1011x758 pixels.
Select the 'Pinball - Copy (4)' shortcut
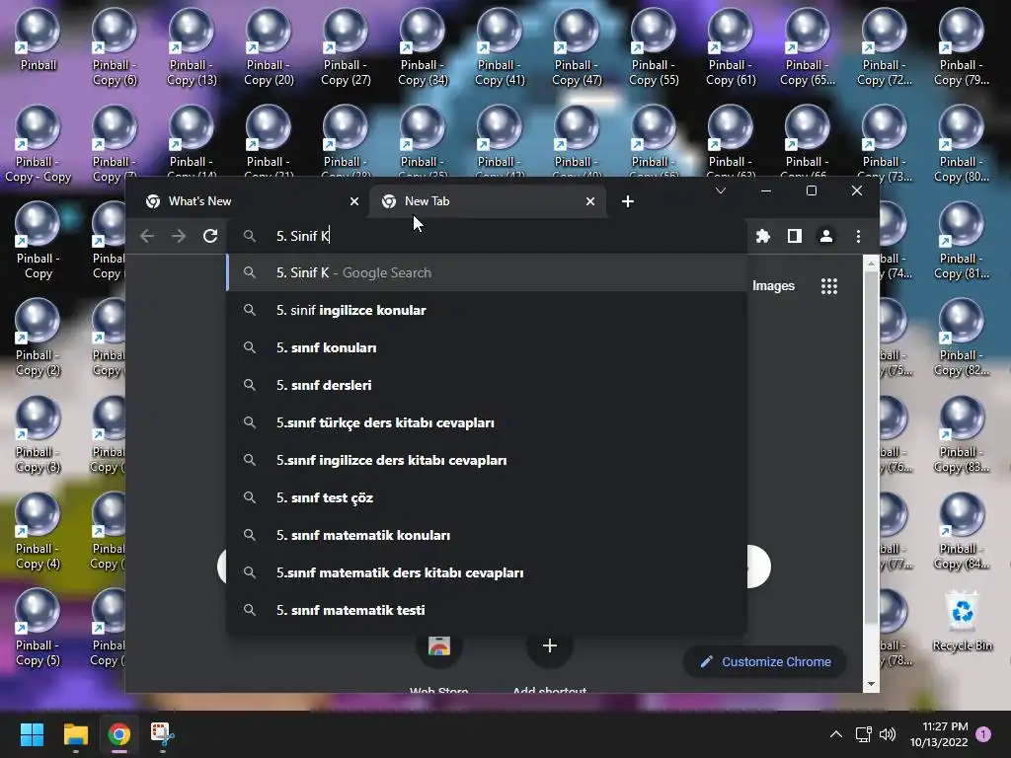click(x=39, y=531)
